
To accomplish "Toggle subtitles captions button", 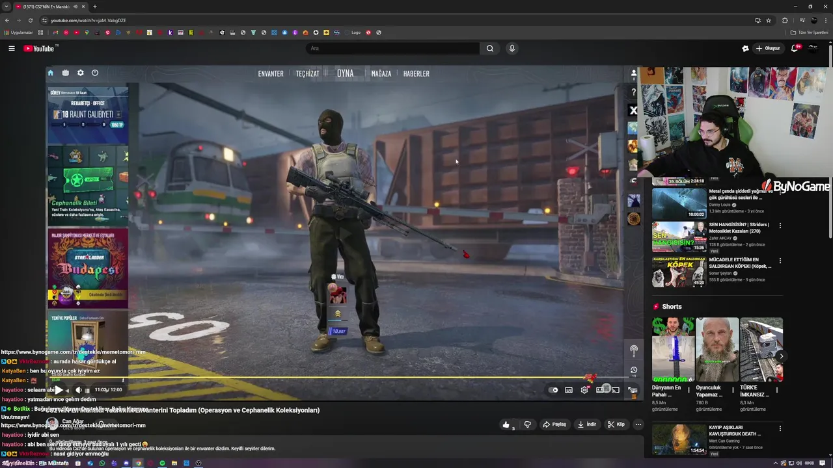I will 569,390.
